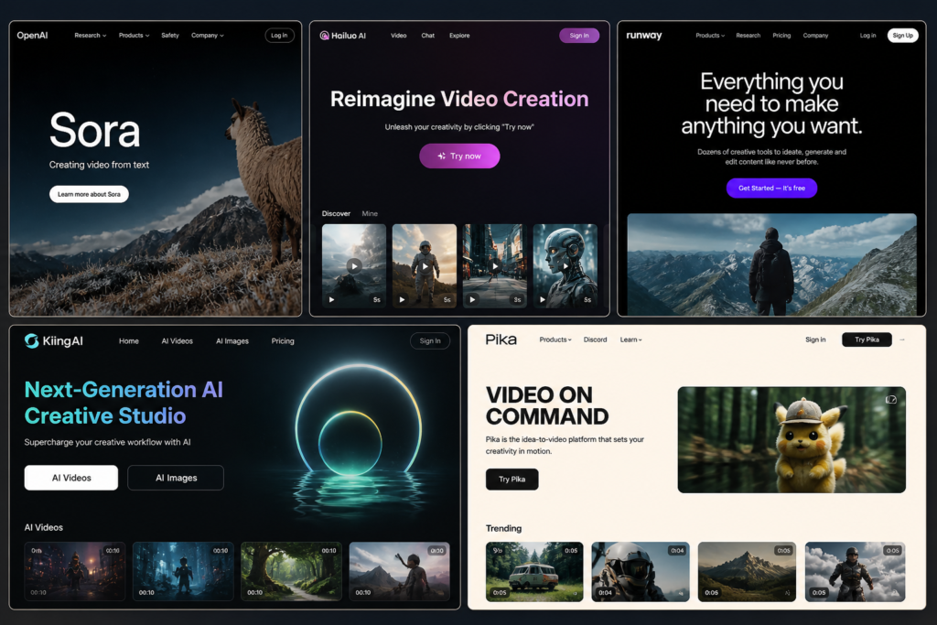Expand the Products dropdown on Pika
937x625 pixels.
point(555,339)
